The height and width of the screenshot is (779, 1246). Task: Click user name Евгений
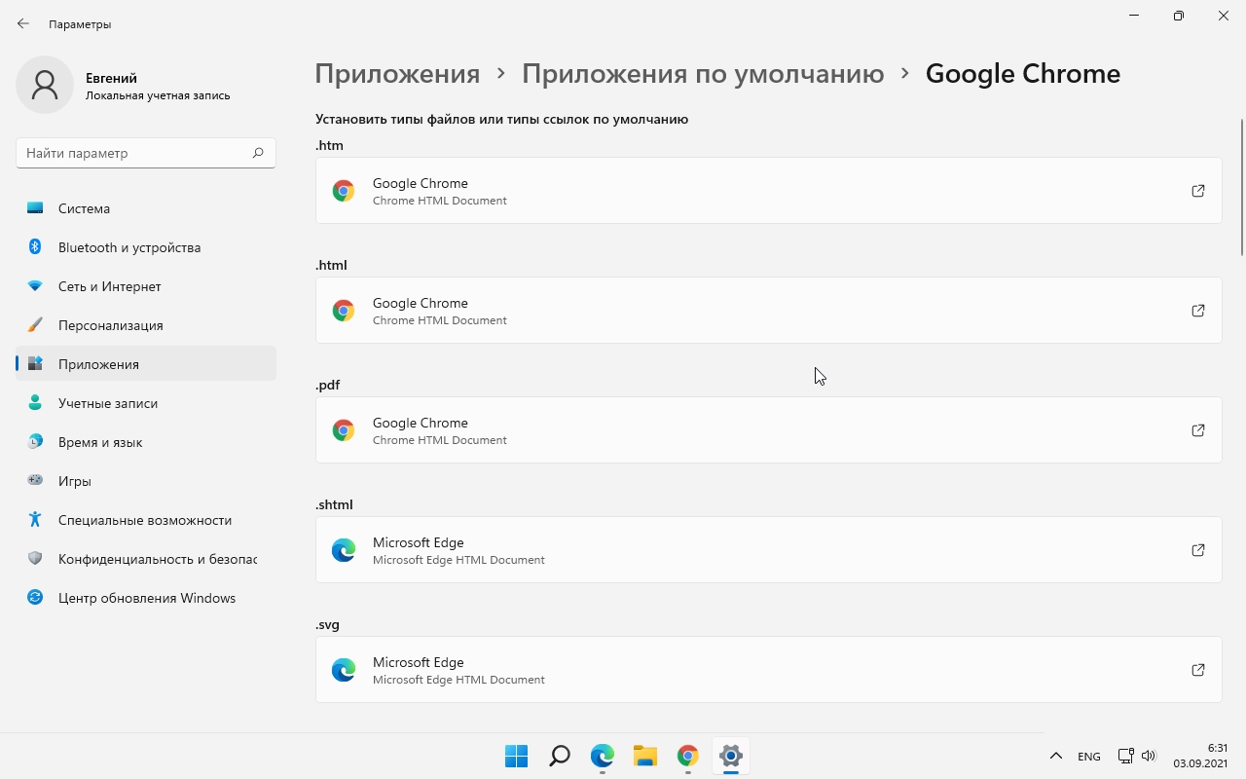click(111, 78)
